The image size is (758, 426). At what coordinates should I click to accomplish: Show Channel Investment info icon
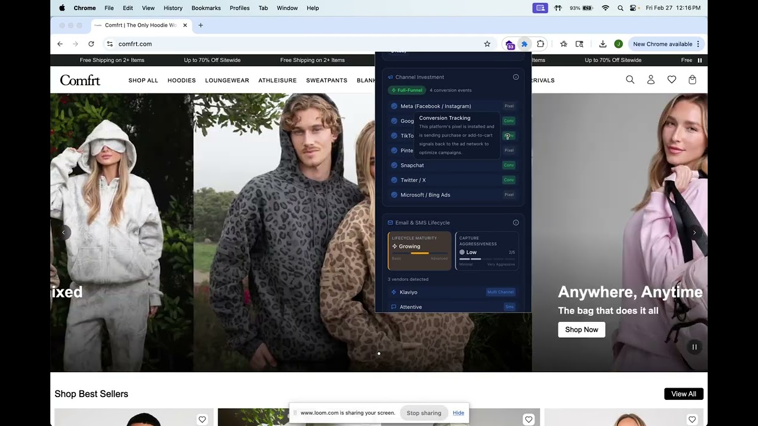click(516, 77)
